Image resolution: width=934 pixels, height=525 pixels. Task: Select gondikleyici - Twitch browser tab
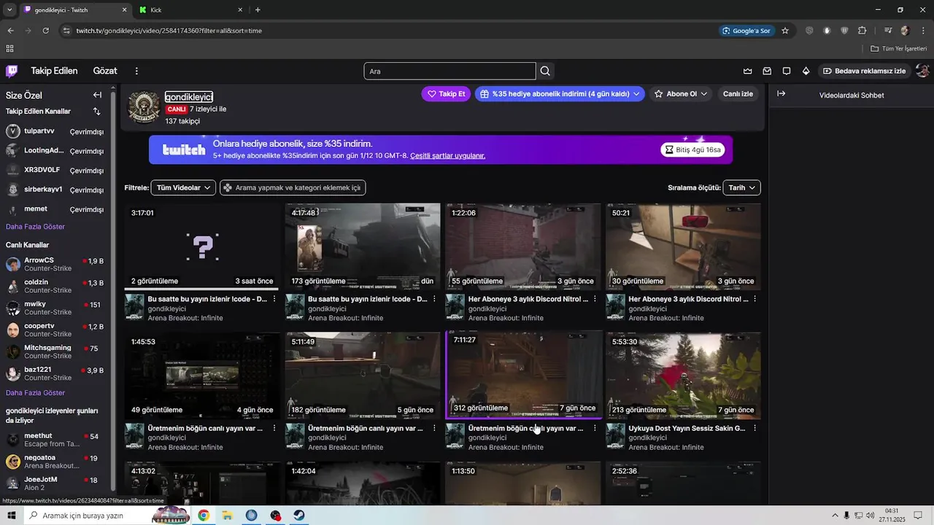point(75,9)
